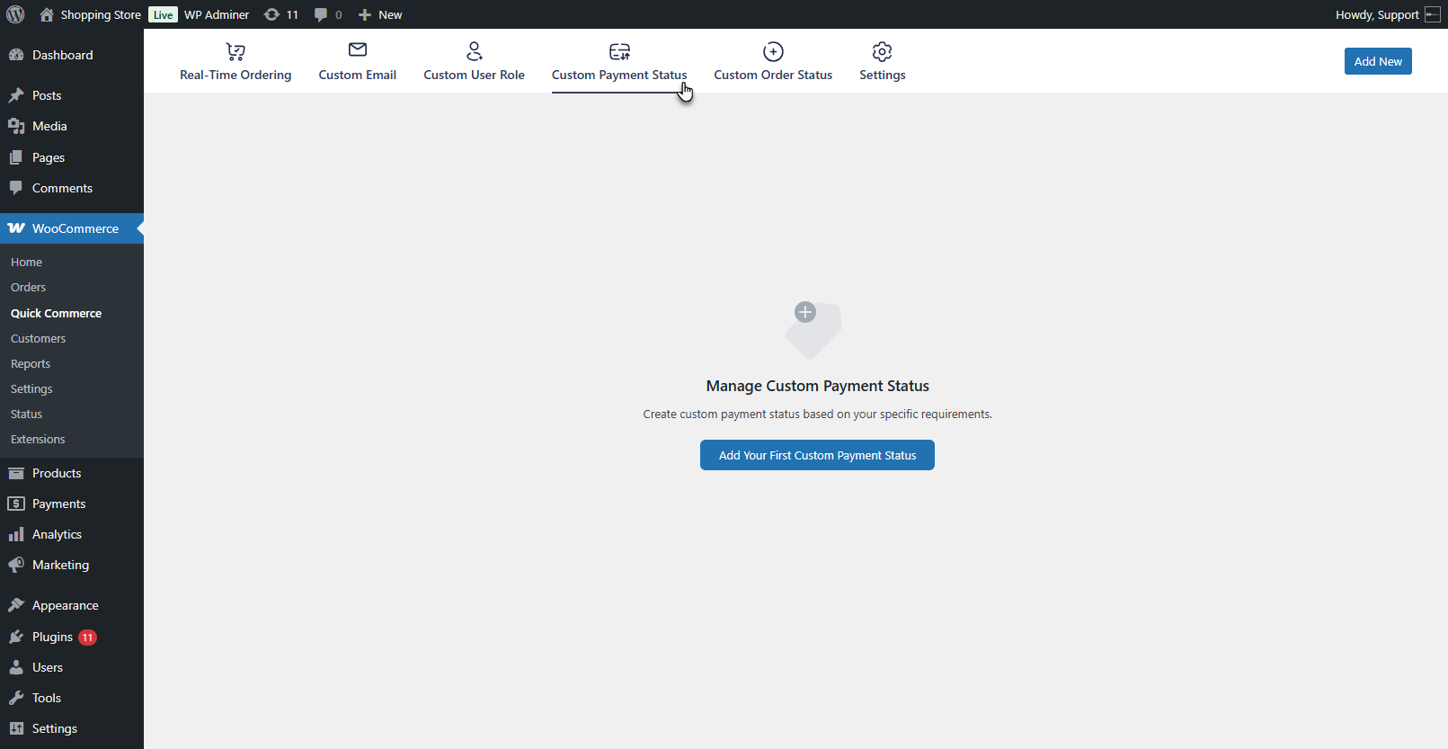This screenshot has height=749, width=1448.
Task: Click the Custom Email envelope icon
Action: click(358, 50)
